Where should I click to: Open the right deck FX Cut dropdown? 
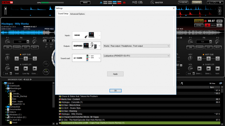click(x=204, y=42)
